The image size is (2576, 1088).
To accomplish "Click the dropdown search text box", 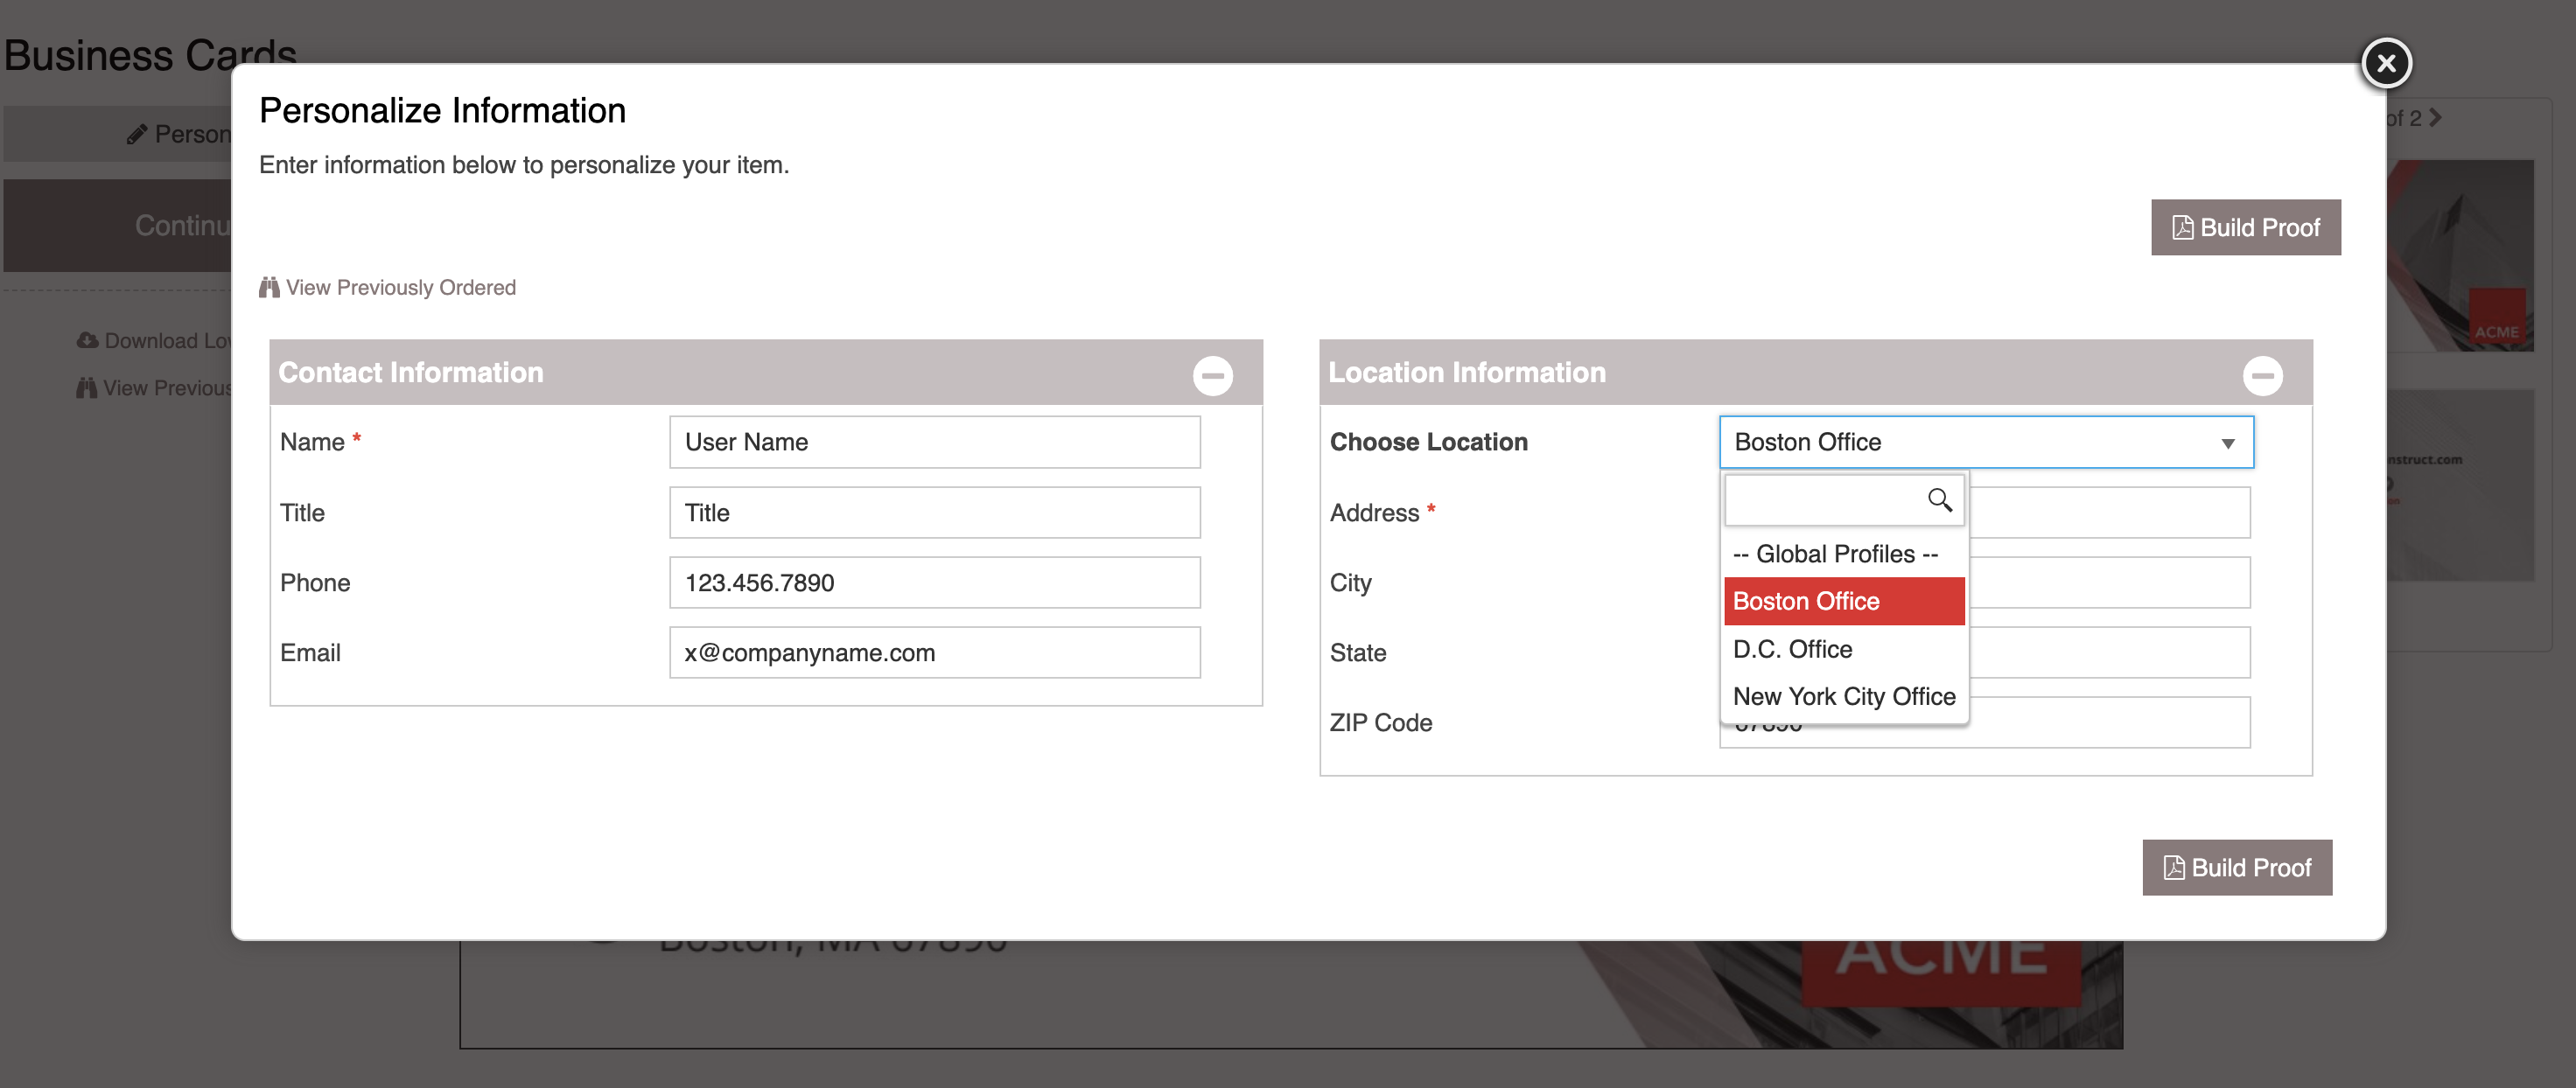I will (x=1844, y=500).
